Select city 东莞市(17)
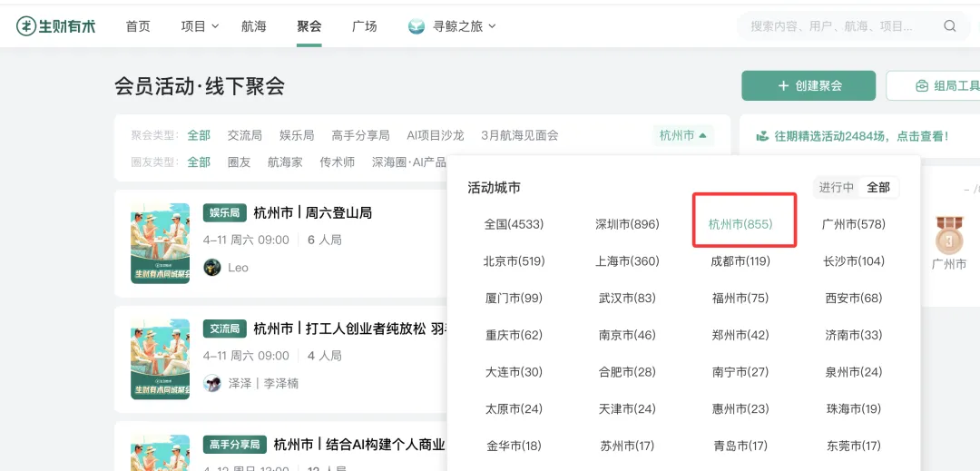This screenshot has height=471, width=980. (854, 446)
